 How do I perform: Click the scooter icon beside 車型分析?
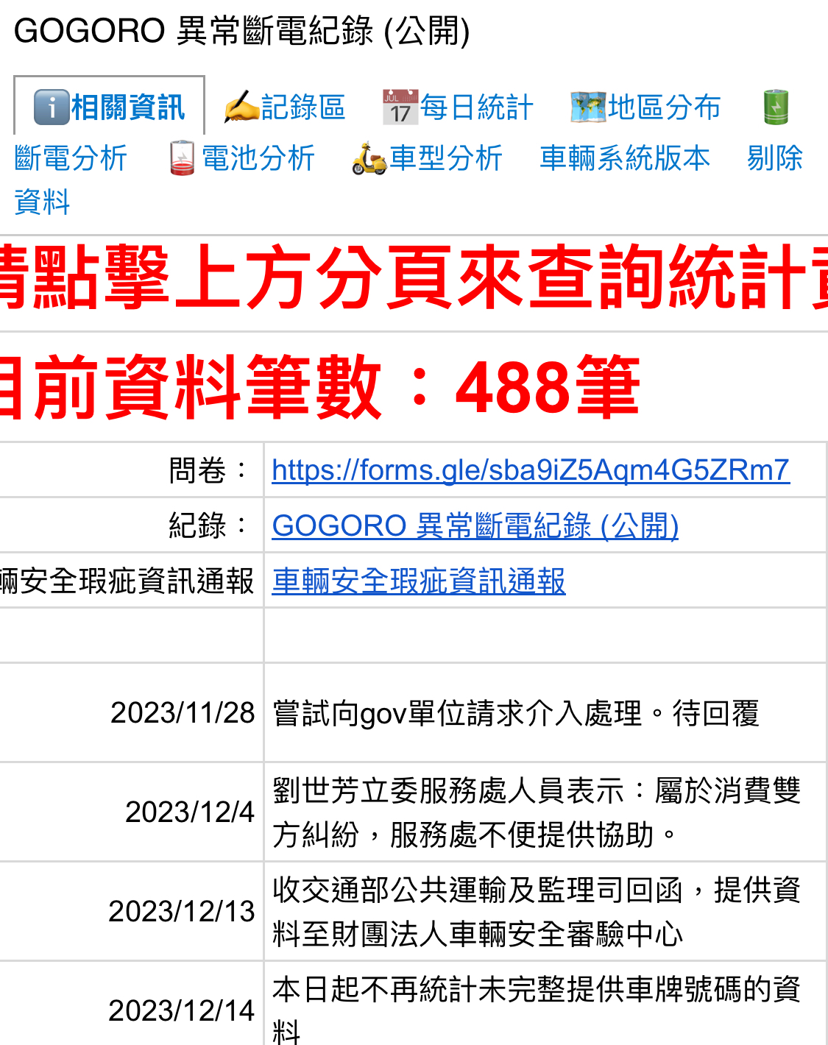click(x=369, y=158)
